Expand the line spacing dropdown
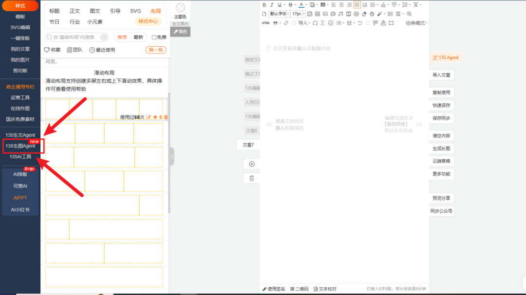 [x=410, y=5]
